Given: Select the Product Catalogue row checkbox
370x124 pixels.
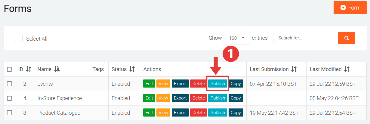Looking at the screenshot, I should point(9,113).
